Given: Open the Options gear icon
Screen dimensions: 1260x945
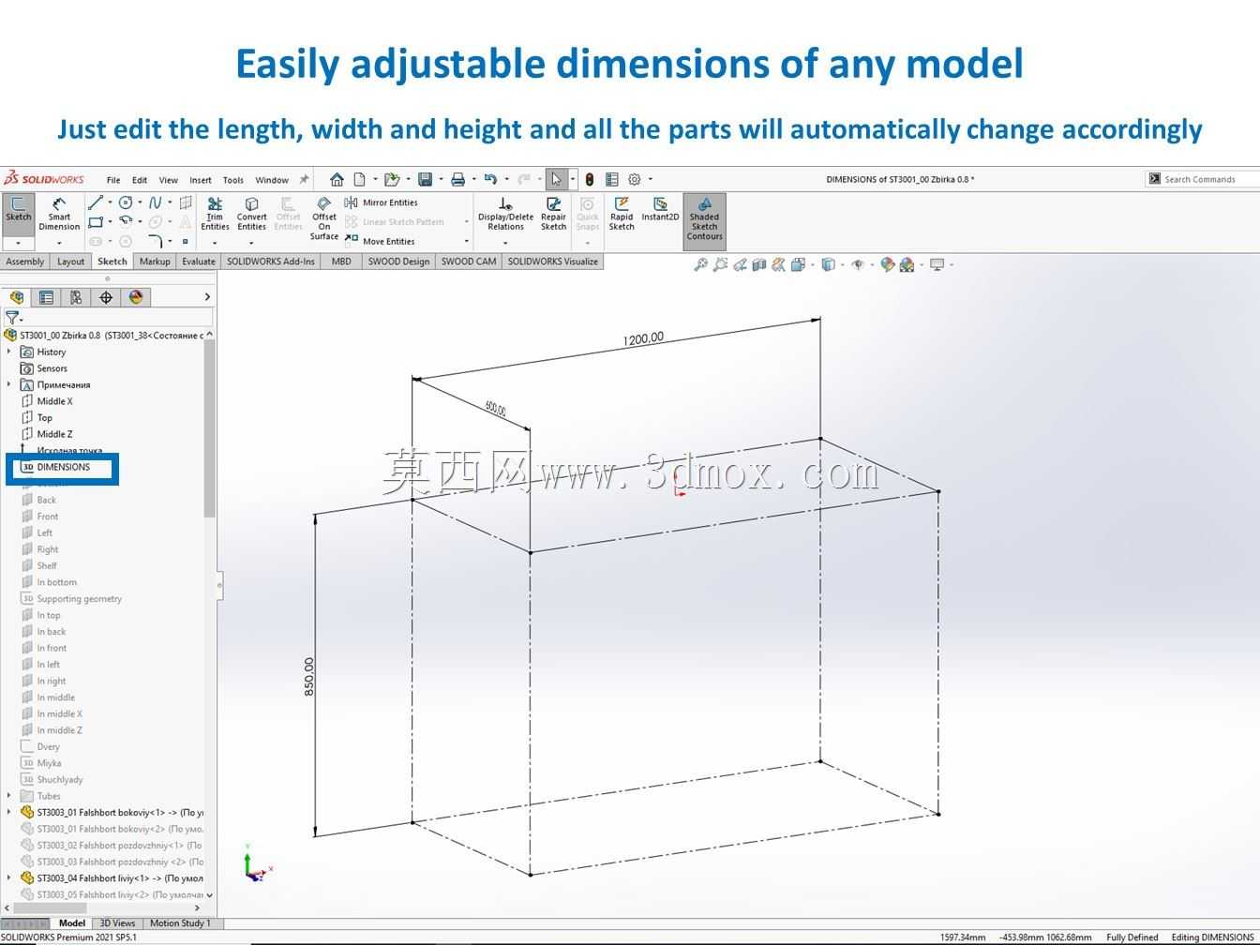Looking at the screenshot, I should [635, 179].
